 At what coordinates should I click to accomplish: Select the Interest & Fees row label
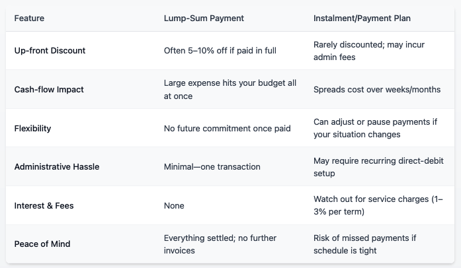(44, 205)
